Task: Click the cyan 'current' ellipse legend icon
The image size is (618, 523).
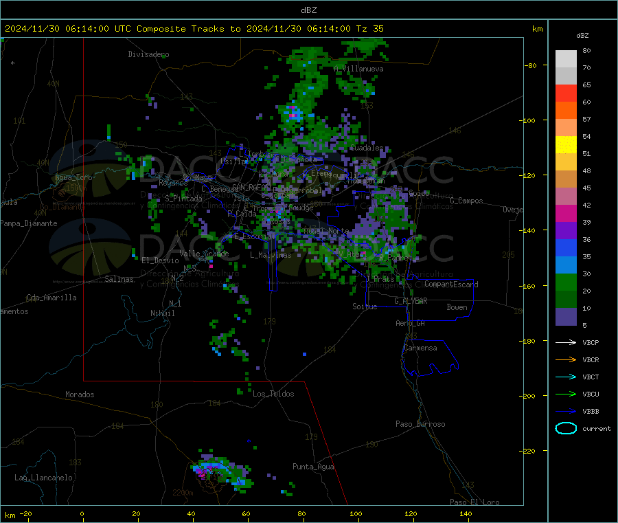Action: [566, 428]
